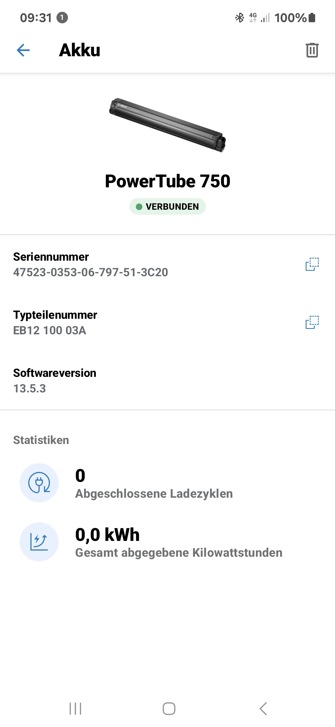Open Android recent apps
This screenshot has width=335, height=727.
tap(75, 709)
